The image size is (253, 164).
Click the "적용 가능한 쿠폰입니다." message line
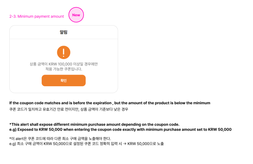[x=64, y=69]
